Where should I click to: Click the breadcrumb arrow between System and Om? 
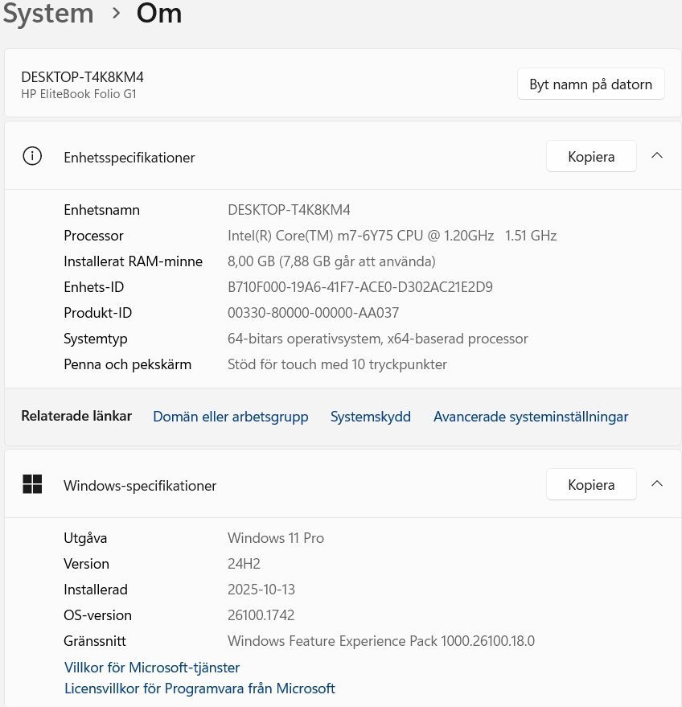click(116, 14)
